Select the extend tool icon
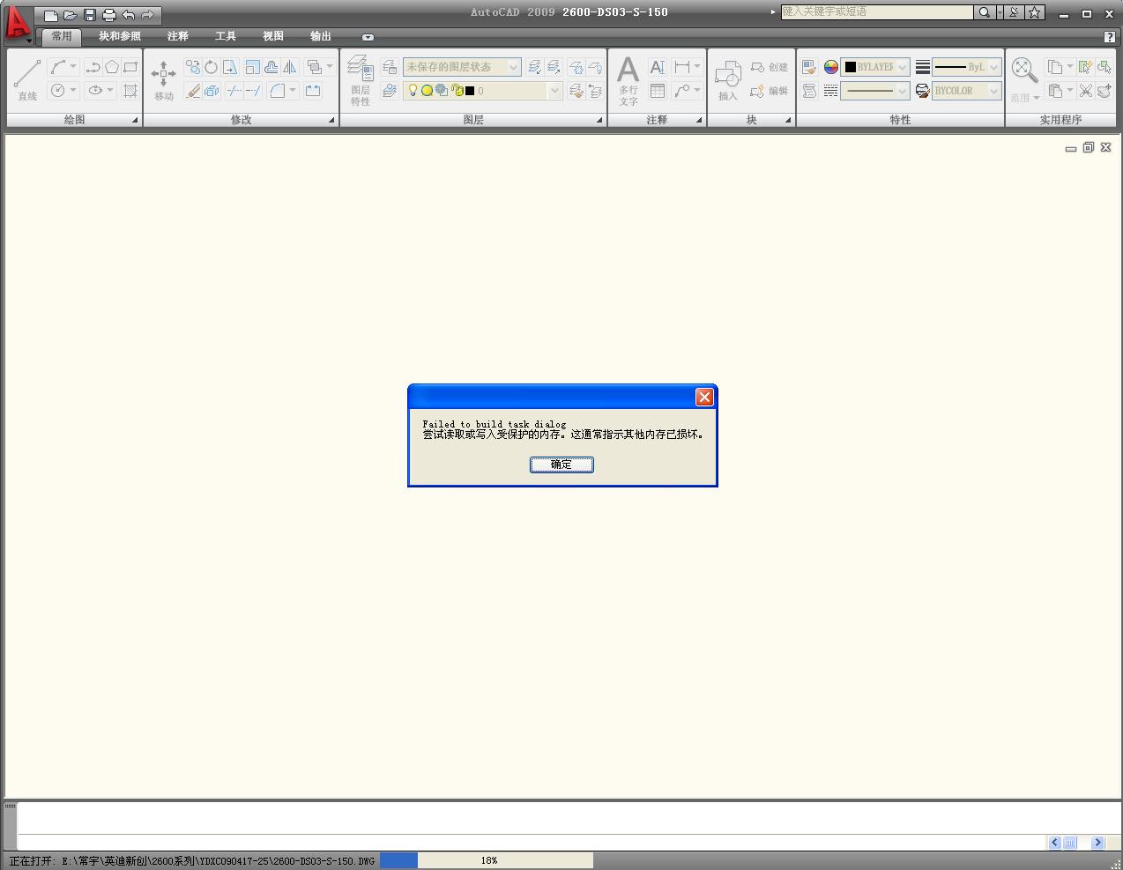The image size is (1123, 870). 253,90
